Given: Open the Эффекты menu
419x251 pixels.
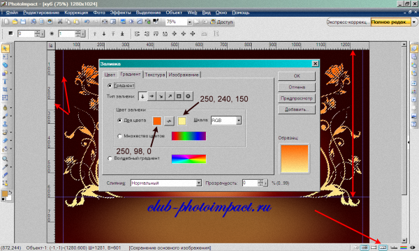Looking at the screenshot, I should (x=120, y=13).
